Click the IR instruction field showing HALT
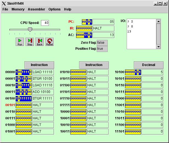The image size is (169, 143). 104,29
